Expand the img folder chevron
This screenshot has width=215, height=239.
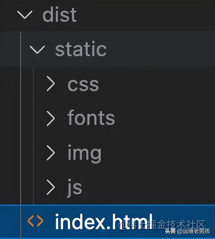[51, 153]
